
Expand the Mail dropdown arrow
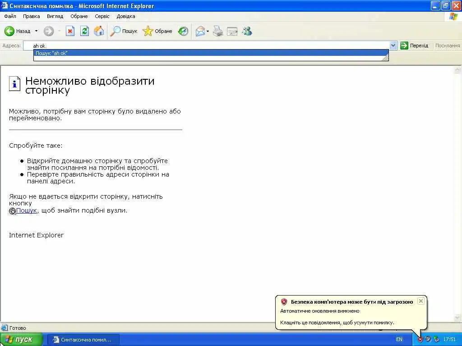(208, 31)
